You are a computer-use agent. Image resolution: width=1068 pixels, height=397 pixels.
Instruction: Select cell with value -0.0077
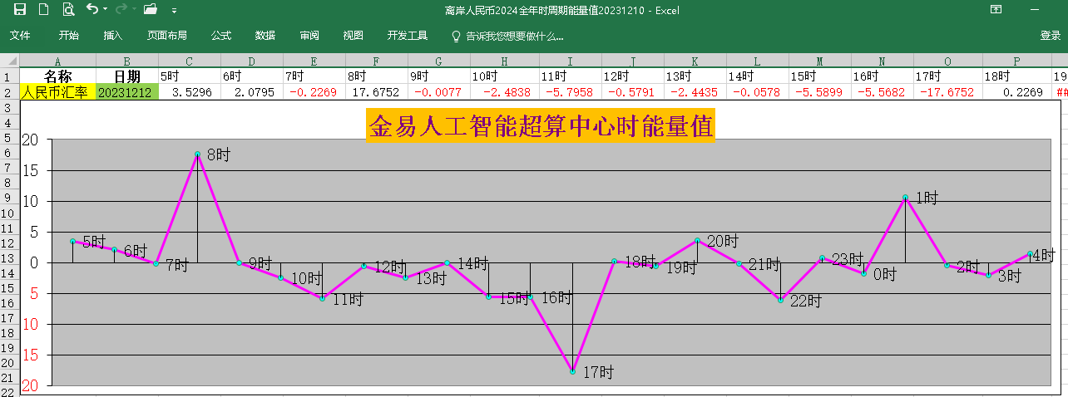[438, 92]
